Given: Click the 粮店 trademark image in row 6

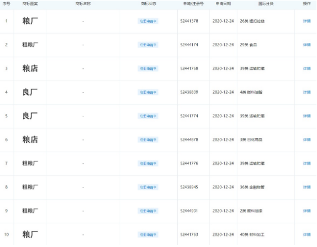Looking at the screenshot, I should (30, 139).
